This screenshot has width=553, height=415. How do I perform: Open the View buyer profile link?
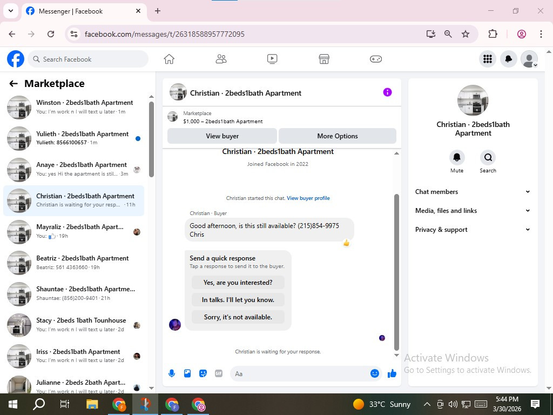click(x=308, y=198)
